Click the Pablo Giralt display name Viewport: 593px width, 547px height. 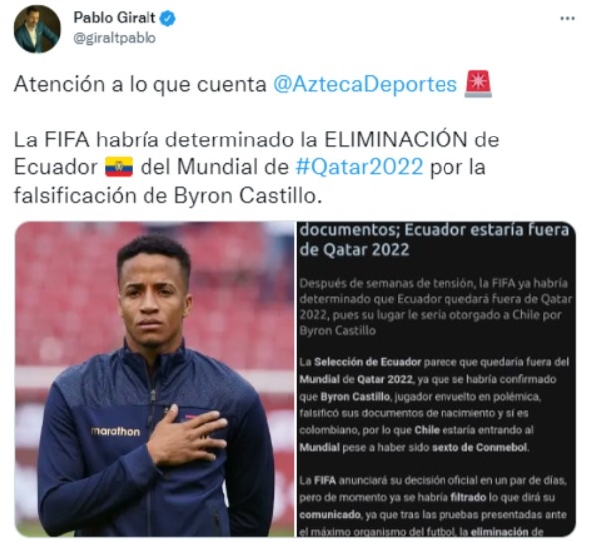115,17
